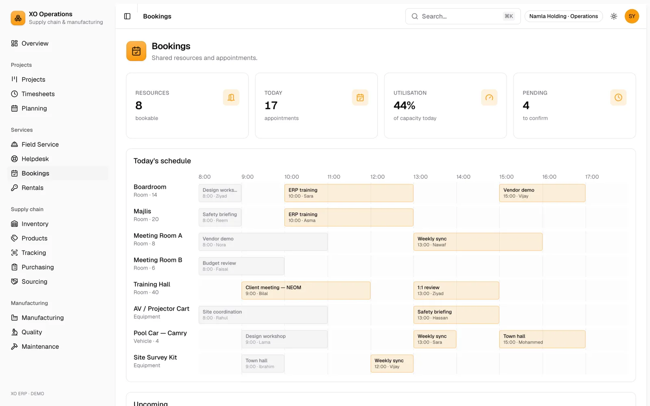Click the Training Hall resource name
The height and width of the screenshot is (406, 650).
(152, 284)
